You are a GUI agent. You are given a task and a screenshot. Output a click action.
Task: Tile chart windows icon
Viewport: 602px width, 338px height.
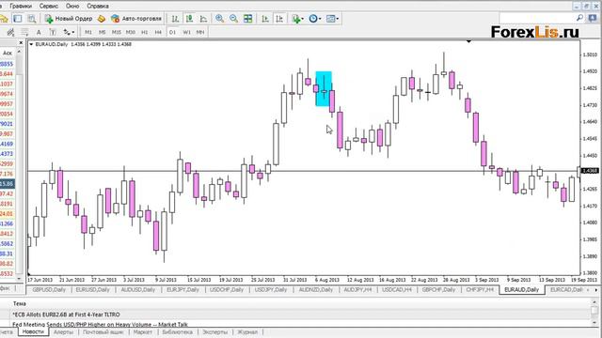click(248, 19)
